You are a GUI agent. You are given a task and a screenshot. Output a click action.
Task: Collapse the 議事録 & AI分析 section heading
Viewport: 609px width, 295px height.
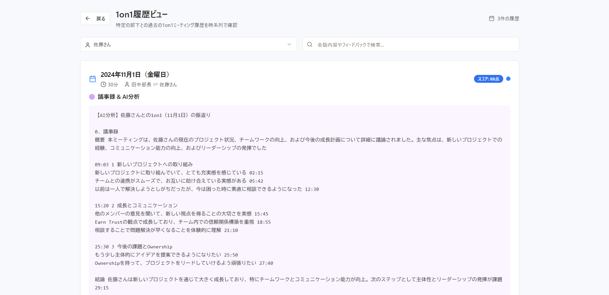pos(119,97)
